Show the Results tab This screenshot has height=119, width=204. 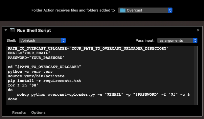pyautogui.click(x=19, y=112)
